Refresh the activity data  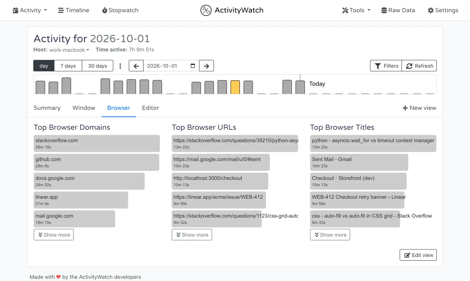(419, 66)
